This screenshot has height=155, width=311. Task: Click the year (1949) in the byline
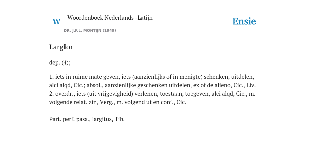click(x=109, y=31)
